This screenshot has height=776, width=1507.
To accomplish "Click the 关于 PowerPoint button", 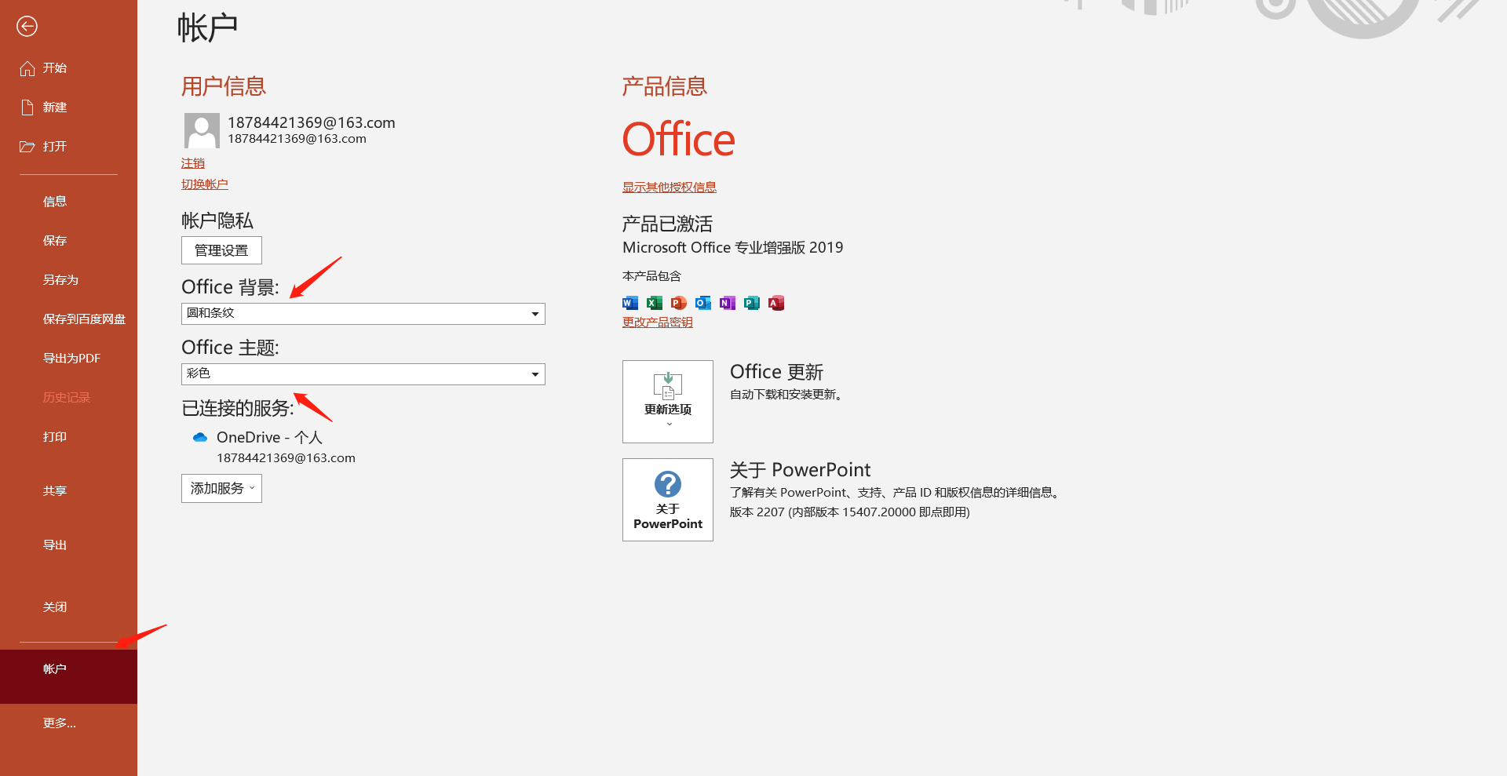I will coord(668,500).
